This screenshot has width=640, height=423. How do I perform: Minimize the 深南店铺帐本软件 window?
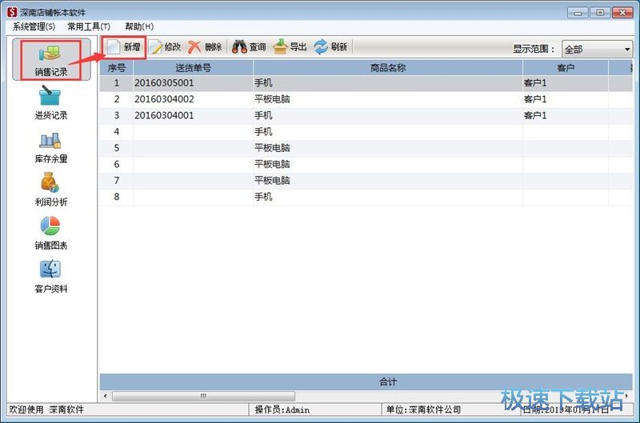tap(578, 13)
